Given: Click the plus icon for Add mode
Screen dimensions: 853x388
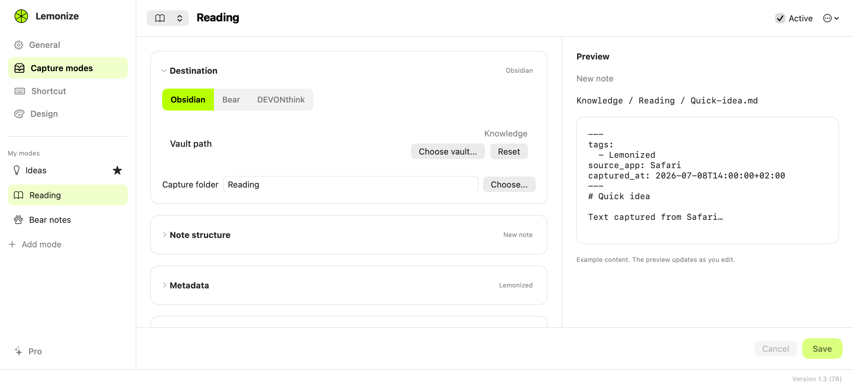Looking at the screenshot, I should [12, 244].
